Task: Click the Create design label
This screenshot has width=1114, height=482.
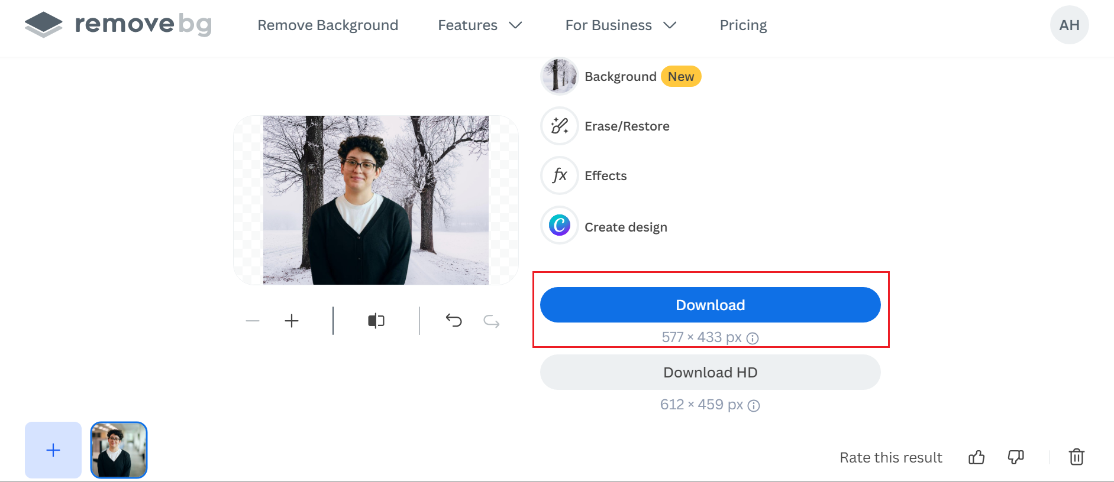Action: [626, 227]
